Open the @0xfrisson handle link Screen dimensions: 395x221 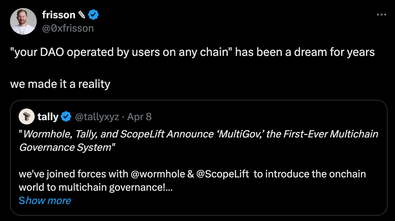[x=68, y=28]
